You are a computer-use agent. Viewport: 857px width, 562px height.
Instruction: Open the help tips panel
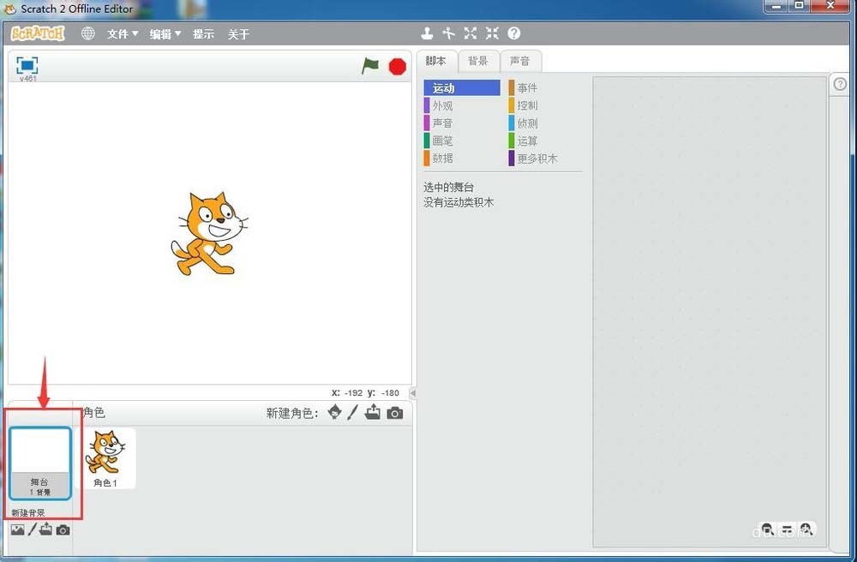840,84
